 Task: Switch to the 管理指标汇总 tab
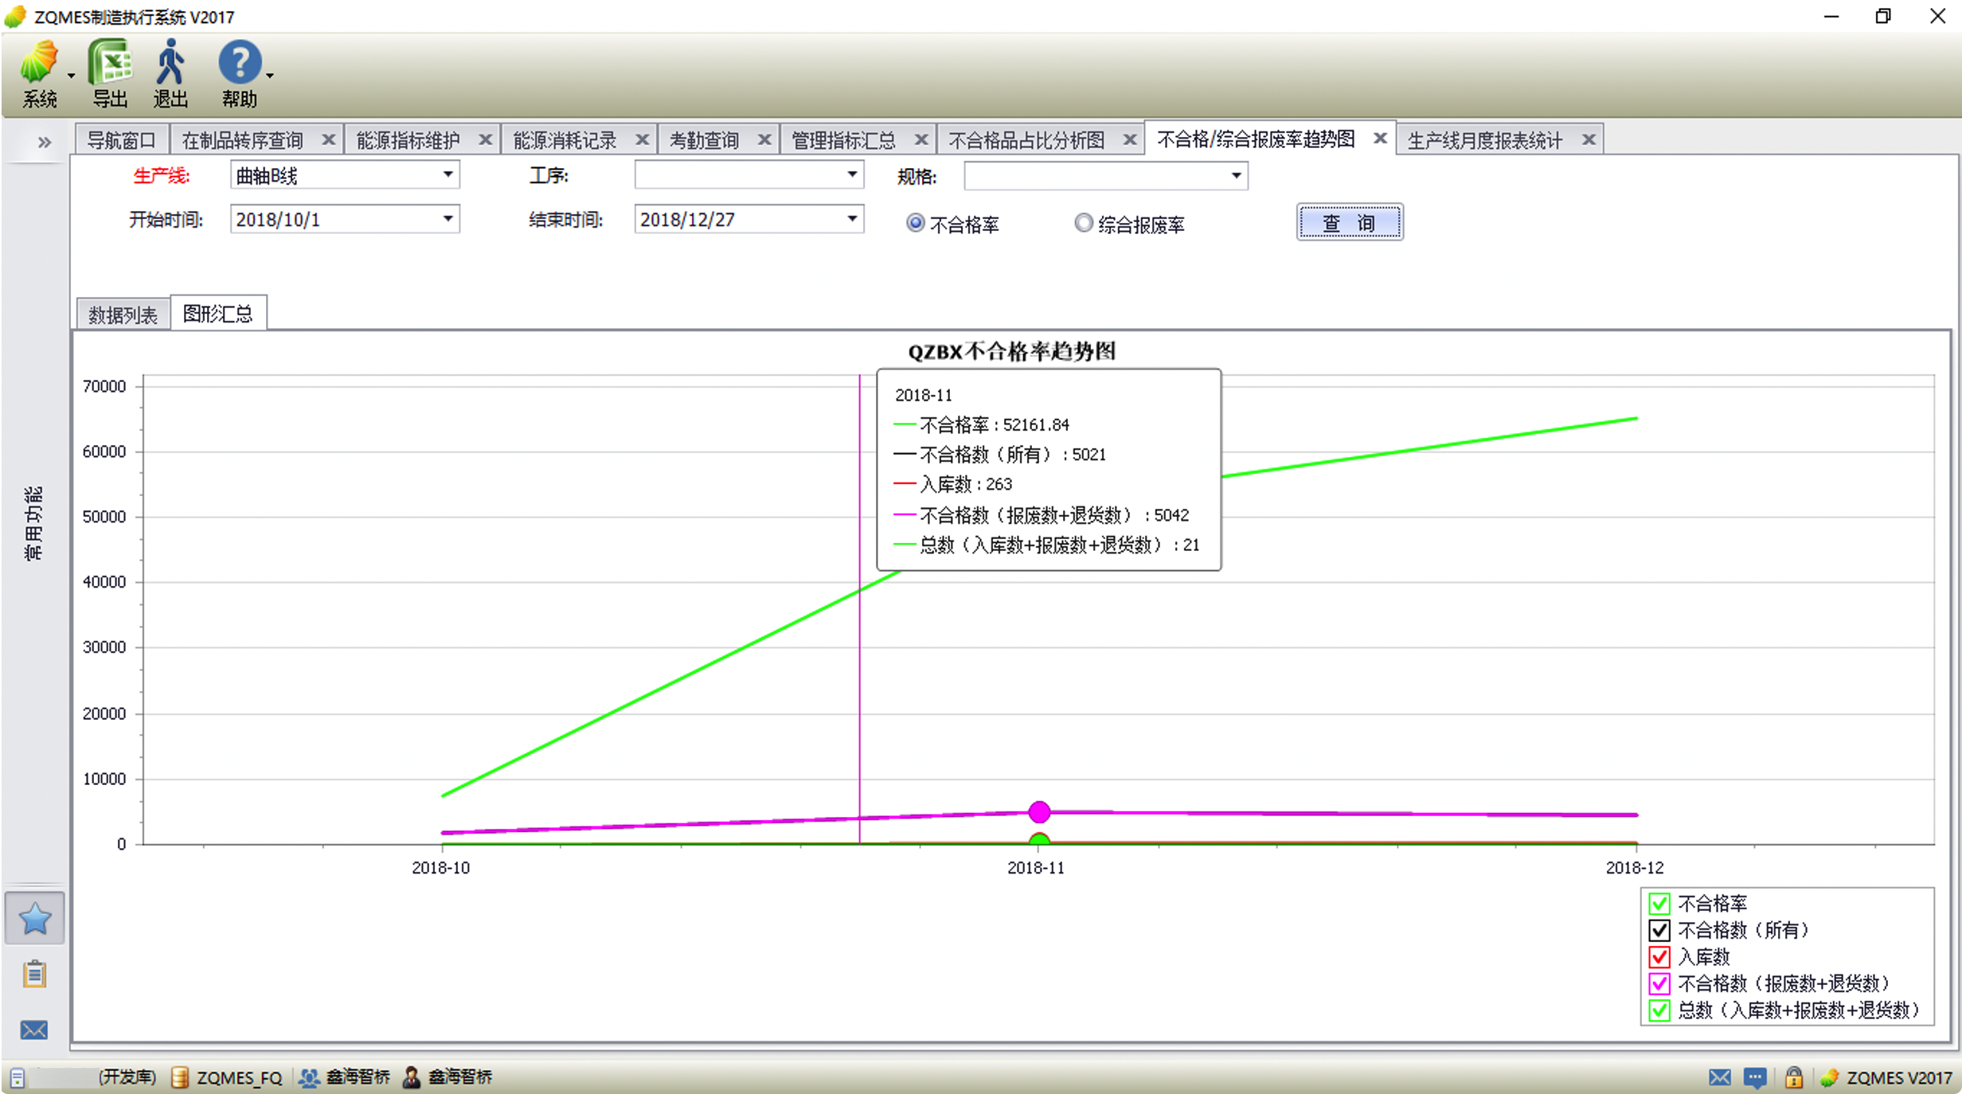(x=843, y=141)
